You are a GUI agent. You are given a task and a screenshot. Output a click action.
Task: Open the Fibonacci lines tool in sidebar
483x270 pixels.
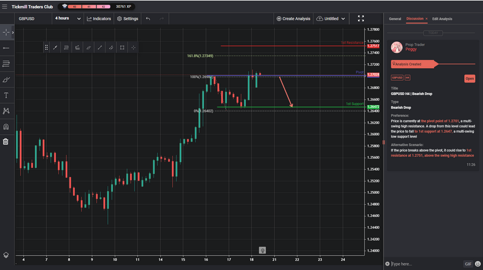(x=6, y=64)
